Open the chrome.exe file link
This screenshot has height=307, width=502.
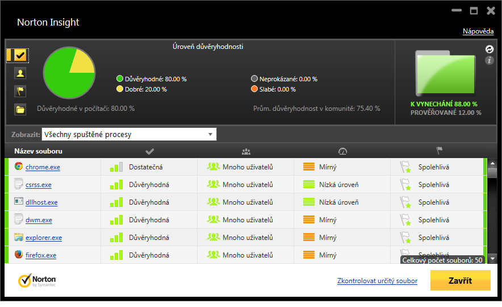(43, 167)
